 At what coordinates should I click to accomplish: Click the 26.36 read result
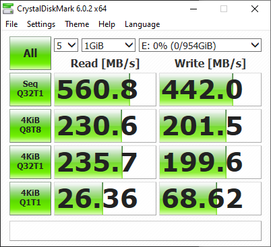(105, 199)
